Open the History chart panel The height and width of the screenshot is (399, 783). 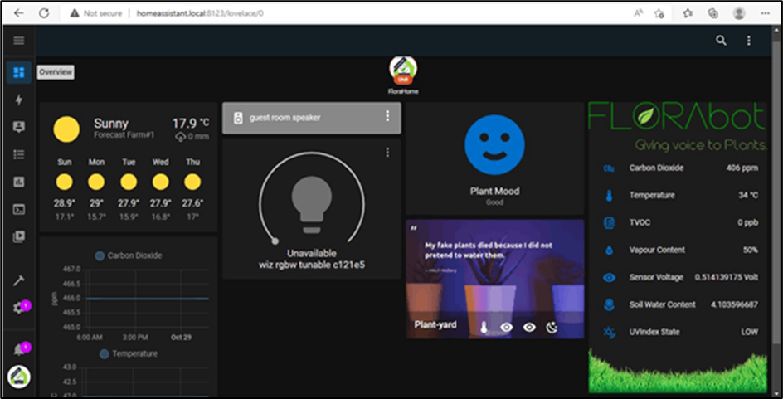(x=19, y=182)
